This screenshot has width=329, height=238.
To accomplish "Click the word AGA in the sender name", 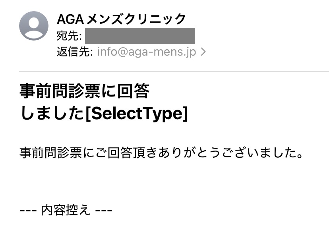I will 70,19.
